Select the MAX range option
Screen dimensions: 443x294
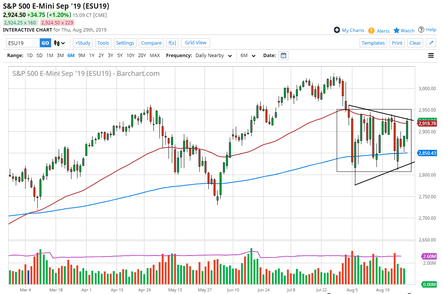click(x=155, y=55)
